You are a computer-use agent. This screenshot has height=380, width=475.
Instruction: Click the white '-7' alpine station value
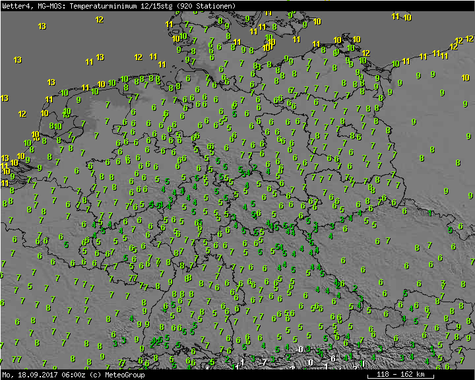click(264, 362)
